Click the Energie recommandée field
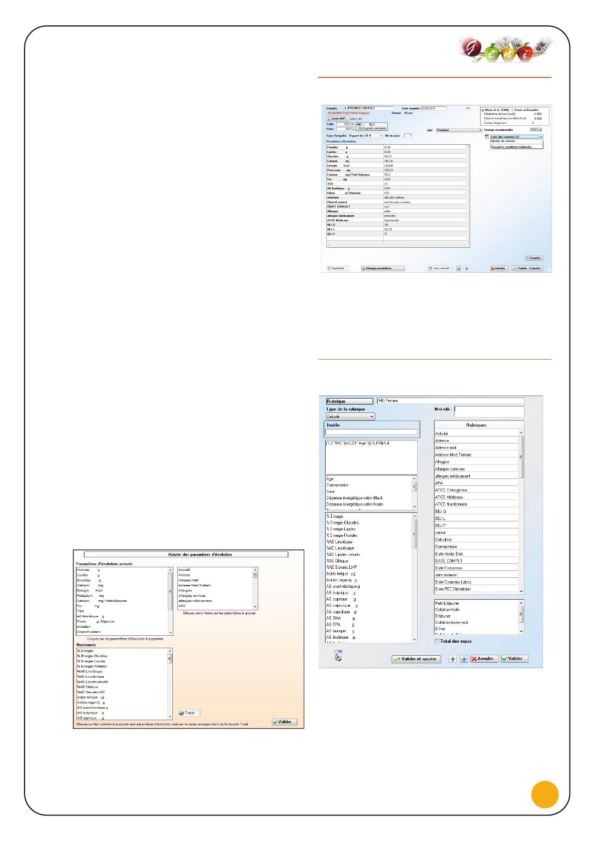Screen dimensions: 595x841 coord(536,130)
